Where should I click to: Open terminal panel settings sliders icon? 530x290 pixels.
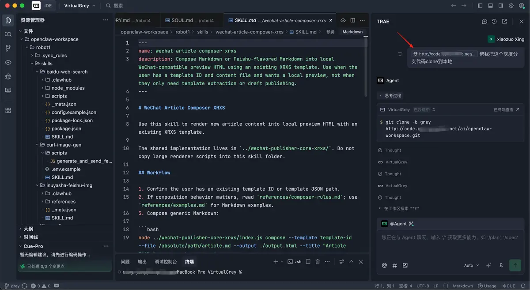tap(342, 262)
